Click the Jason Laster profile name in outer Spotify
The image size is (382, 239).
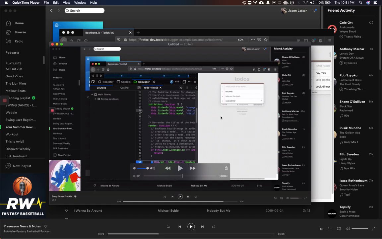click(297, 11)
